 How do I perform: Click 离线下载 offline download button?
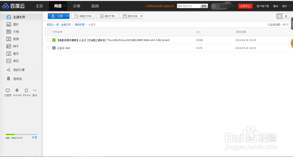(x=107, y=16)
